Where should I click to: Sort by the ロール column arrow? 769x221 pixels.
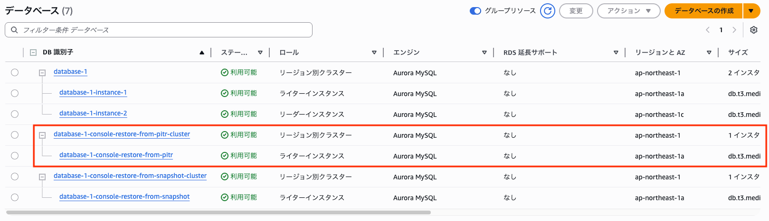tap(374, 53)
